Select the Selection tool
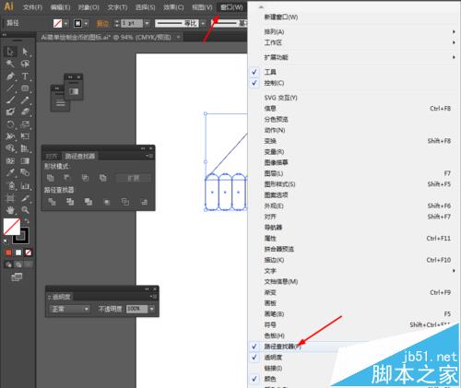 (10, 52)
